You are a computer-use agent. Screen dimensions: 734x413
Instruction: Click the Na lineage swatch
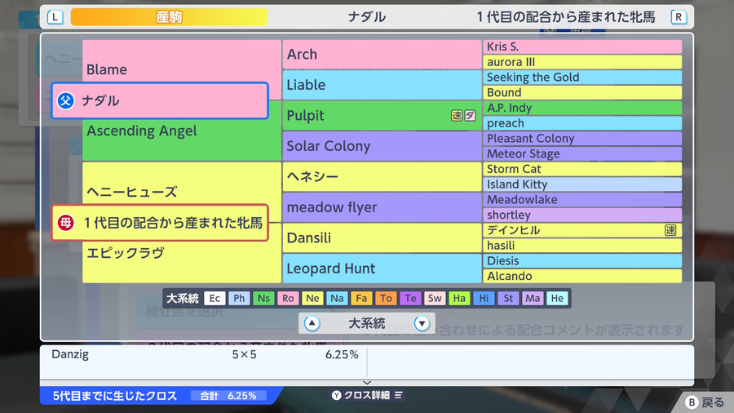pyautogui.click(x=337, y=298)
